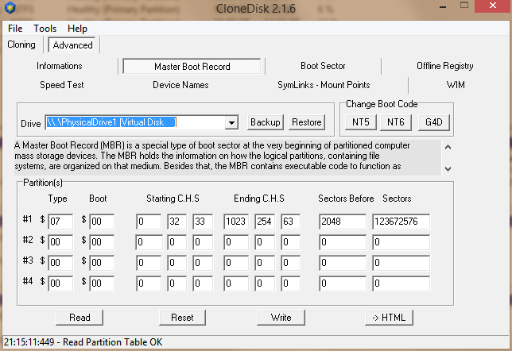Apply G4D boot code

pos(433,122)
